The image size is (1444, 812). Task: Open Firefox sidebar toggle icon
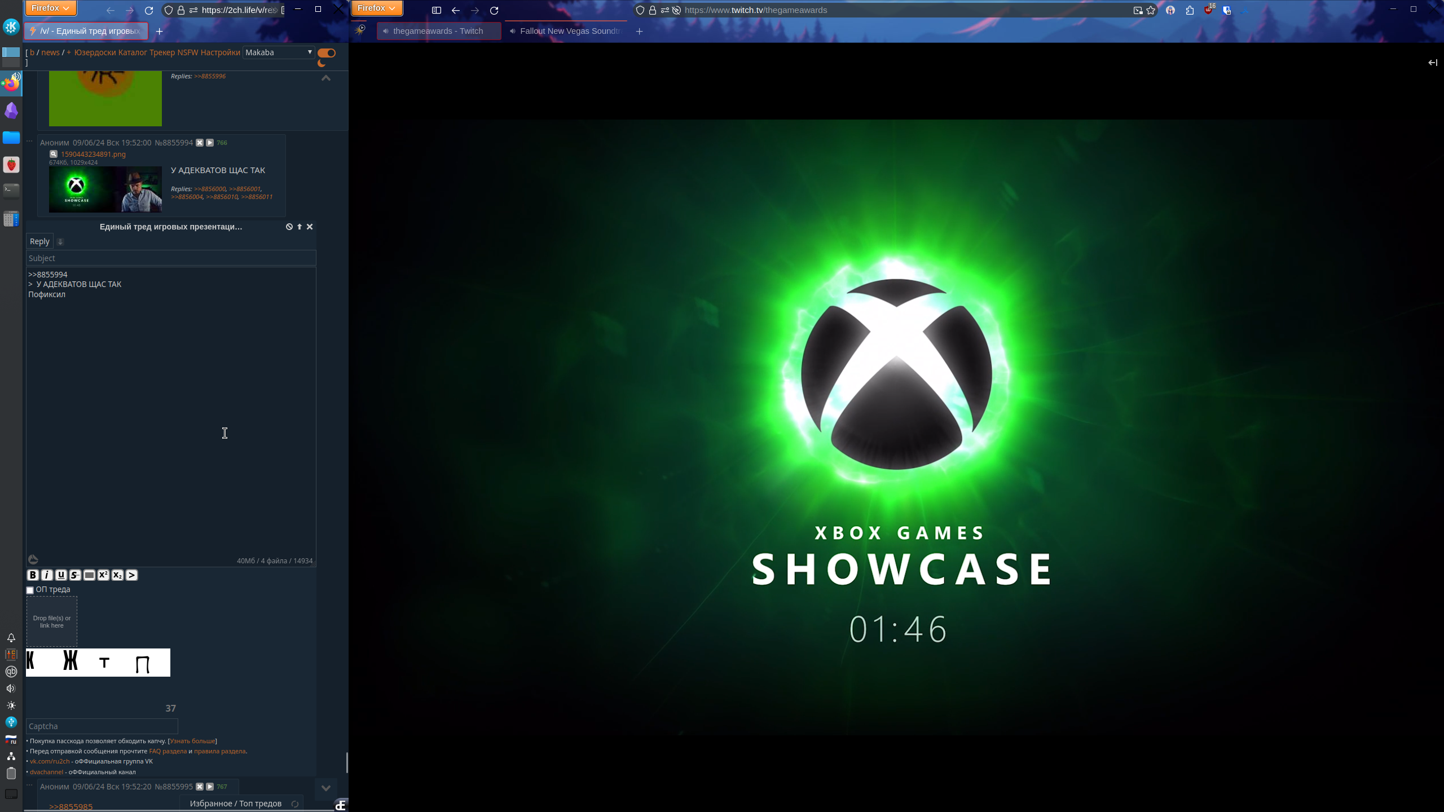point(436,10)
